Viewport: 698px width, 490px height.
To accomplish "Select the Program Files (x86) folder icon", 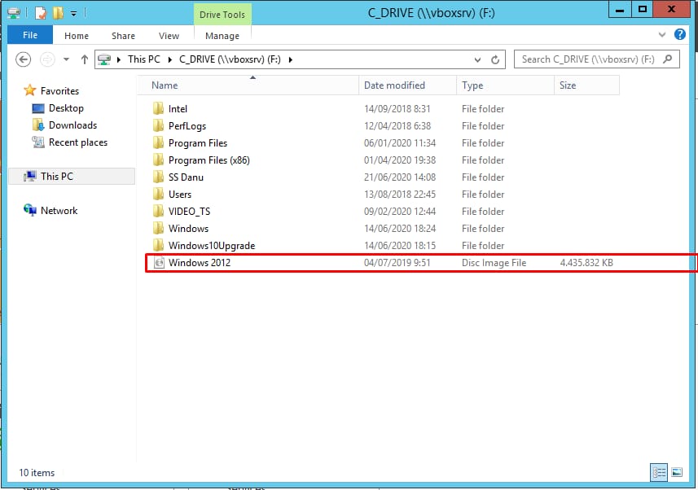I will pos(158,160).
